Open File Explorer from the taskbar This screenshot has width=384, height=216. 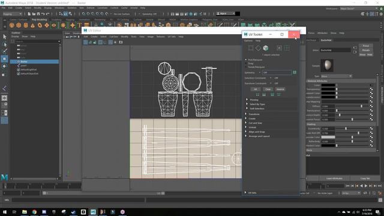coord(25,212)
